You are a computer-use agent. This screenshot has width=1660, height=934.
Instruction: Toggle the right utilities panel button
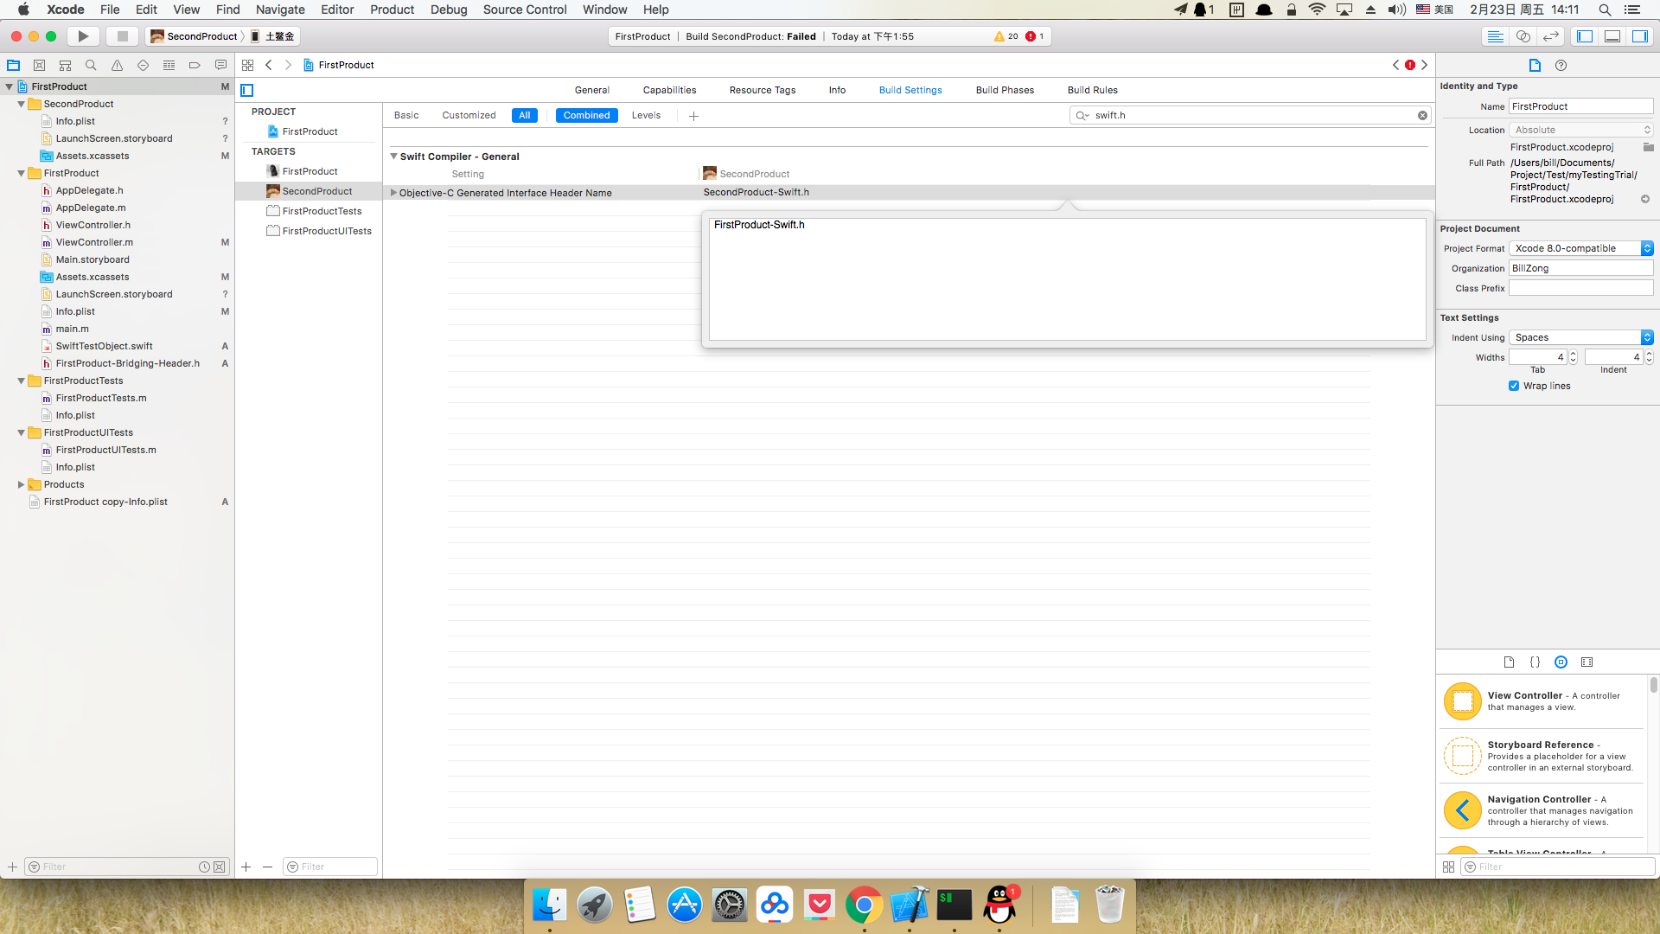click(x=1640, y=36)
